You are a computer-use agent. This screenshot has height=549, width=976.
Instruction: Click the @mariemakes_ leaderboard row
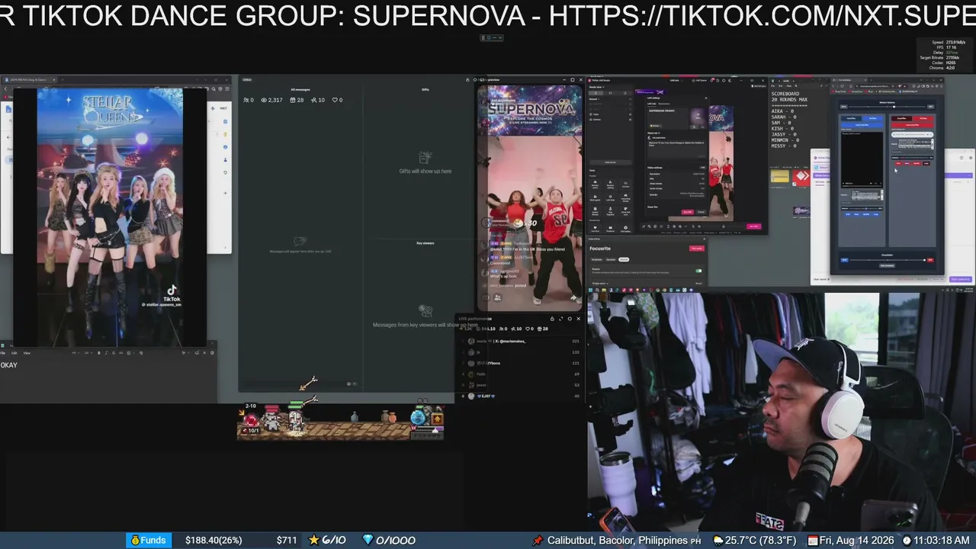click(522, 341)
